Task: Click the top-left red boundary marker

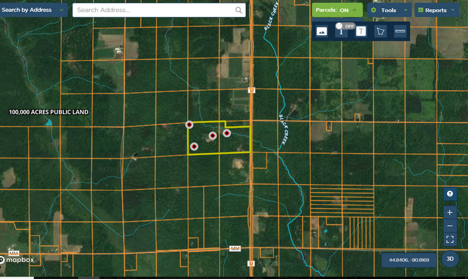Action: coord(189,124)
